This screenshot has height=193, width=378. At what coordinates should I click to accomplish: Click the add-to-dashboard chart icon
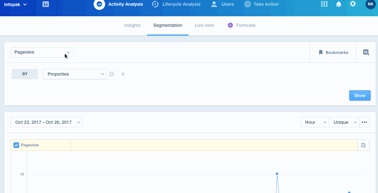click(x=366, y=52)
